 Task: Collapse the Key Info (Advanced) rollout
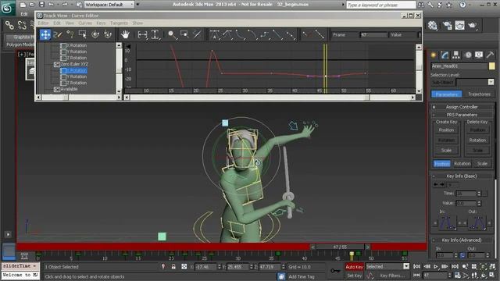tap(462, 240)
